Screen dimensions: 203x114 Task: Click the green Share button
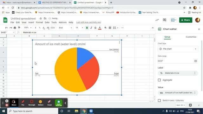pyautogui.click(x=186, y=20)
